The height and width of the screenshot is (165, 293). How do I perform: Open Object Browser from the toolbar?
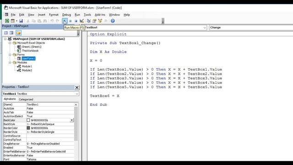click(100, 21)
